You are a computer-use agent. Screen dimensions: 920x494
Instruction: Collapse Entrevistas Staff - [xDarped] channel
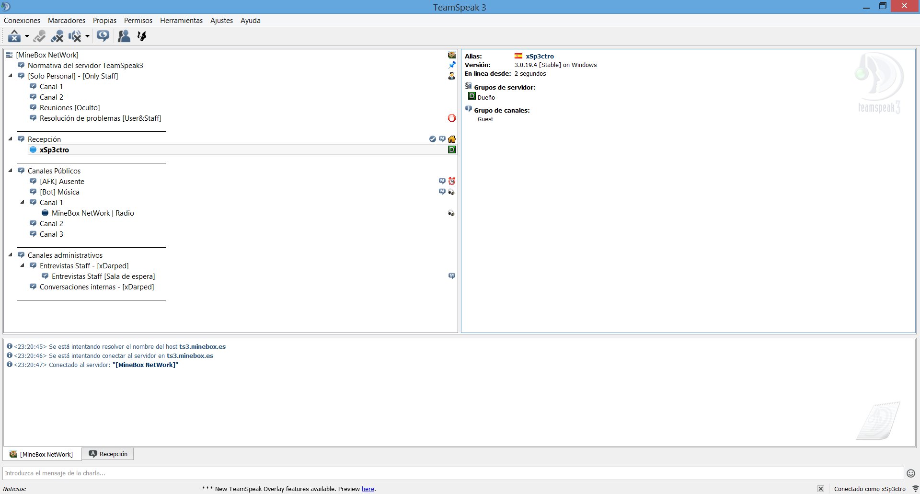click(x=23, y=265)
